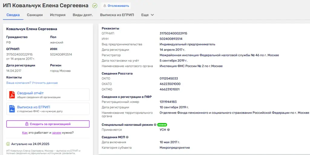The height and width of the screenshot is (155, 310).
Task: Click the от 14 апреля 2017 г. sidebar text
Action: (21, 59)
